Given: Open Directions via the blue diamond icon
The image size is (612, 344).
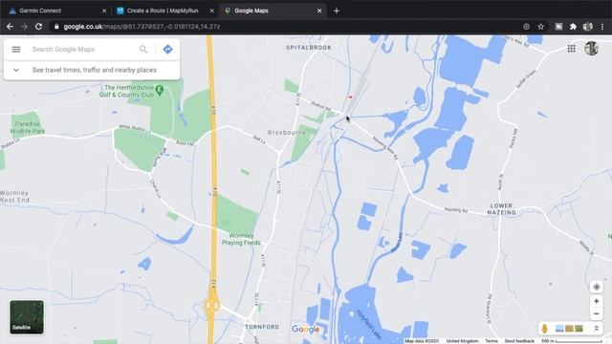Looking at the screenshot, I should click(x=168, y=49).
